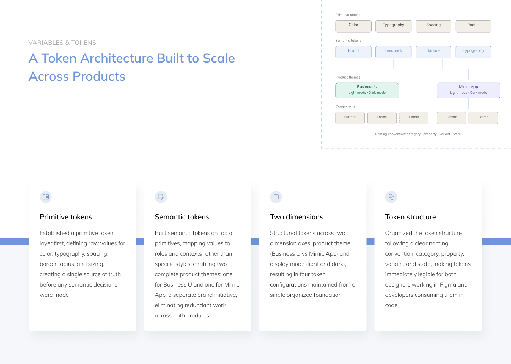Click the Token structure card overlapping-circles icon
Image resolution: width=511 pixels, height=364 pixels.
(391, 197)
